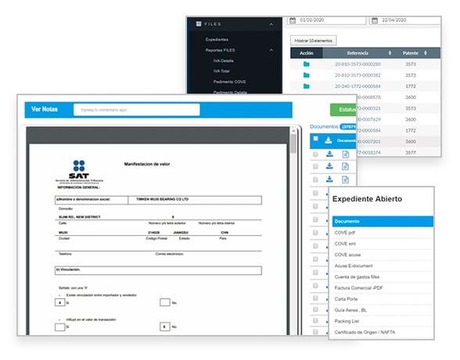Screen dimensions: 460x360
Task: Select Factura Comercial -PDF entry
Action: [383, 288]
